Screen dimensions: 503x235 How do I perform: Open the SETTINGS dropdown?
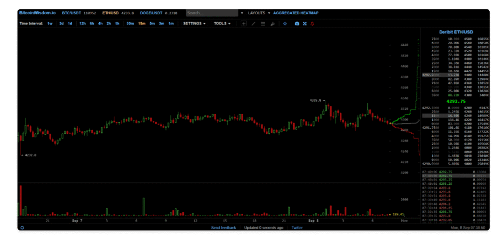coord(194,24)
